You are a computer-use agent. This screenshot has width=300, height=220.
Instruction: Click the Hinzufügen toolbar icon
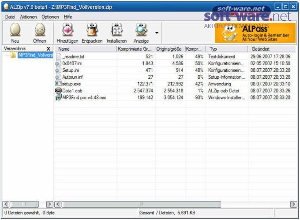coord(67,29)
